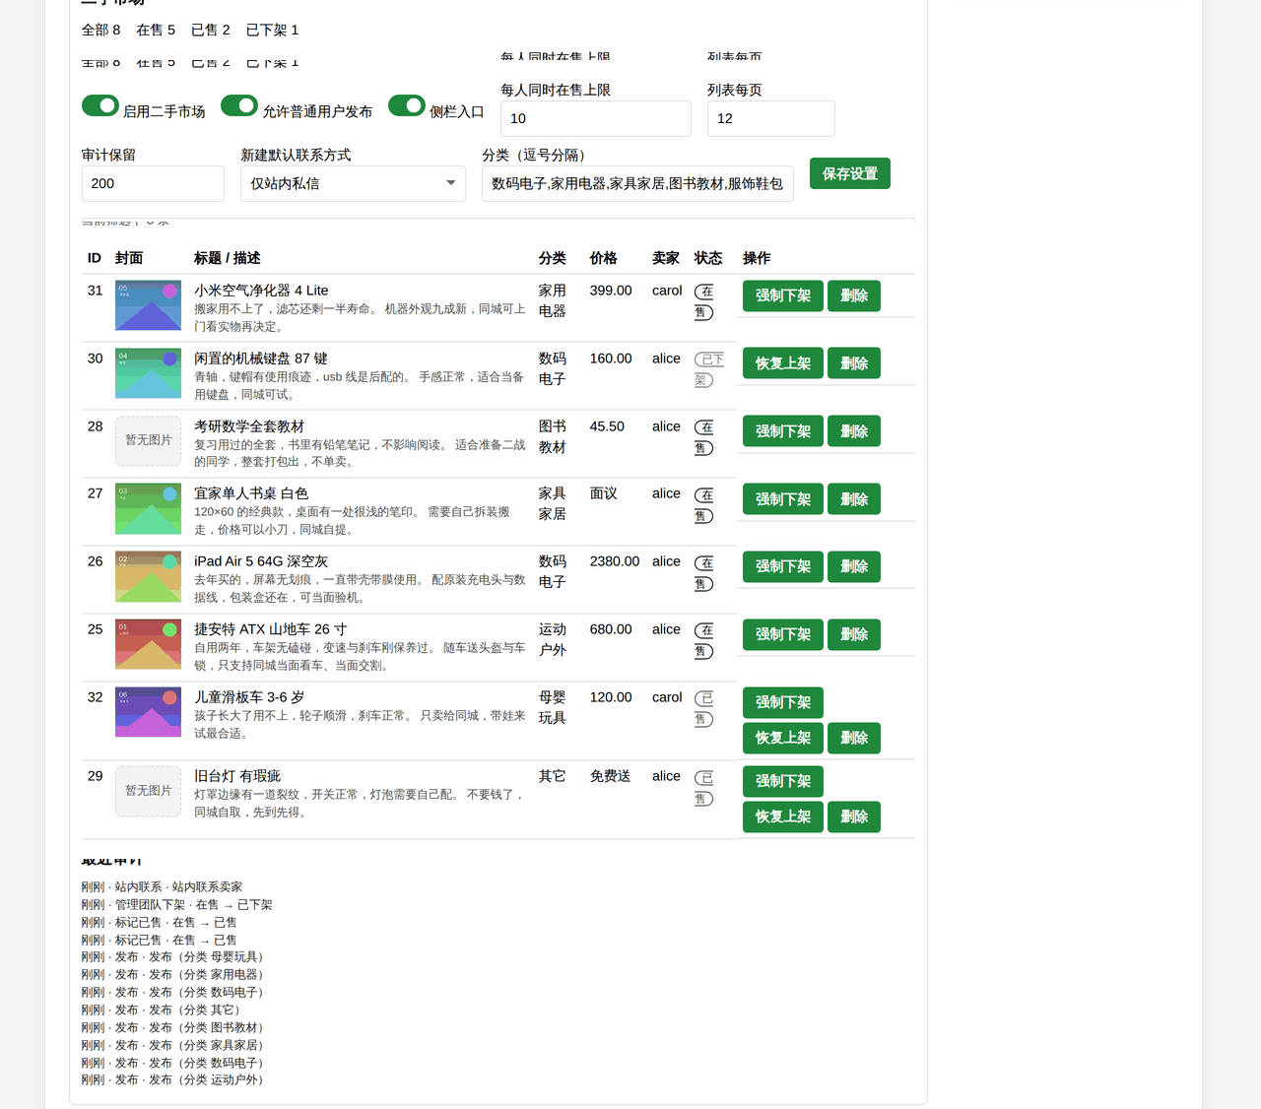Delete the iPad Air 5 listing
This screenshot has height=1109, width=1261.
[x=854, y=566]
